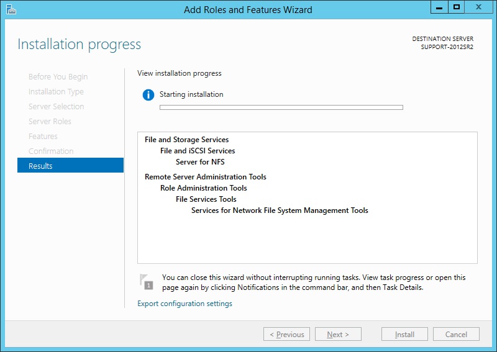Viewport: 497px width, 352px height.
Task: Select Server for NFS item
Action: pos(200,162)
